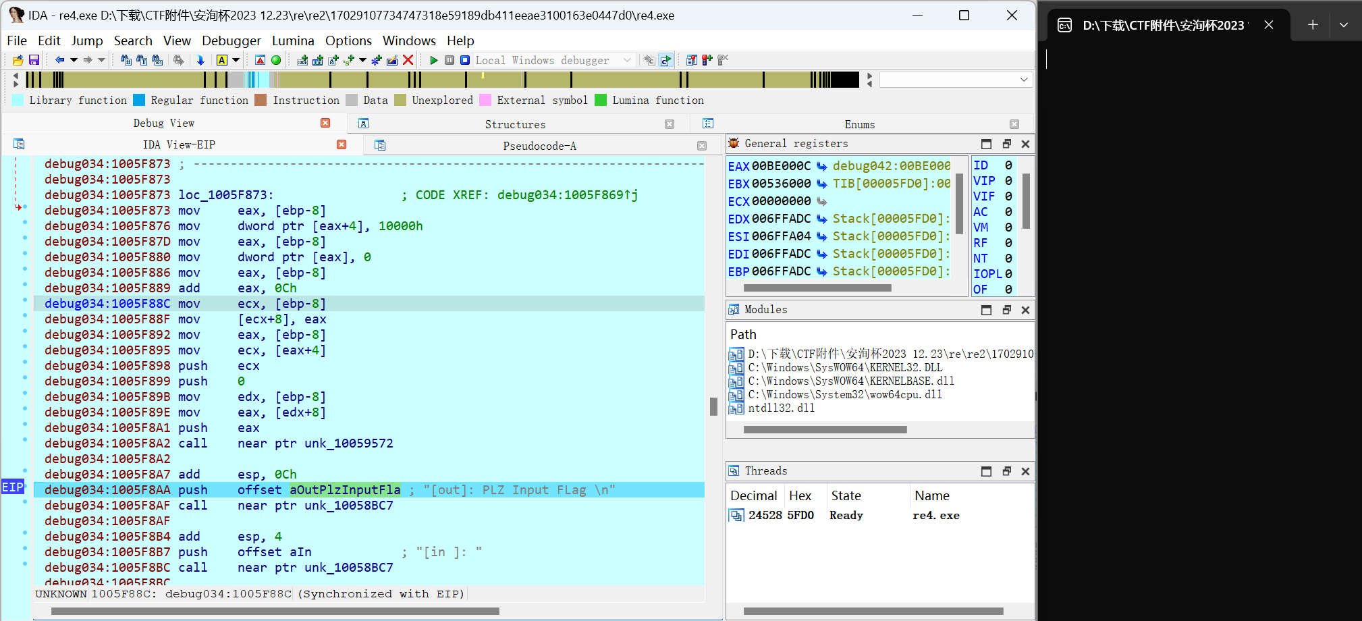Open the Options menu
The image size is (1362, 621).
(x=348, y=40)
